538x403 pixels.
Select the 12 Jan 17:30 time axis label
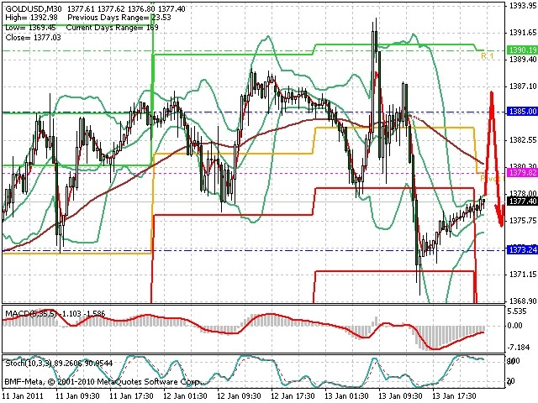point(293,396)
